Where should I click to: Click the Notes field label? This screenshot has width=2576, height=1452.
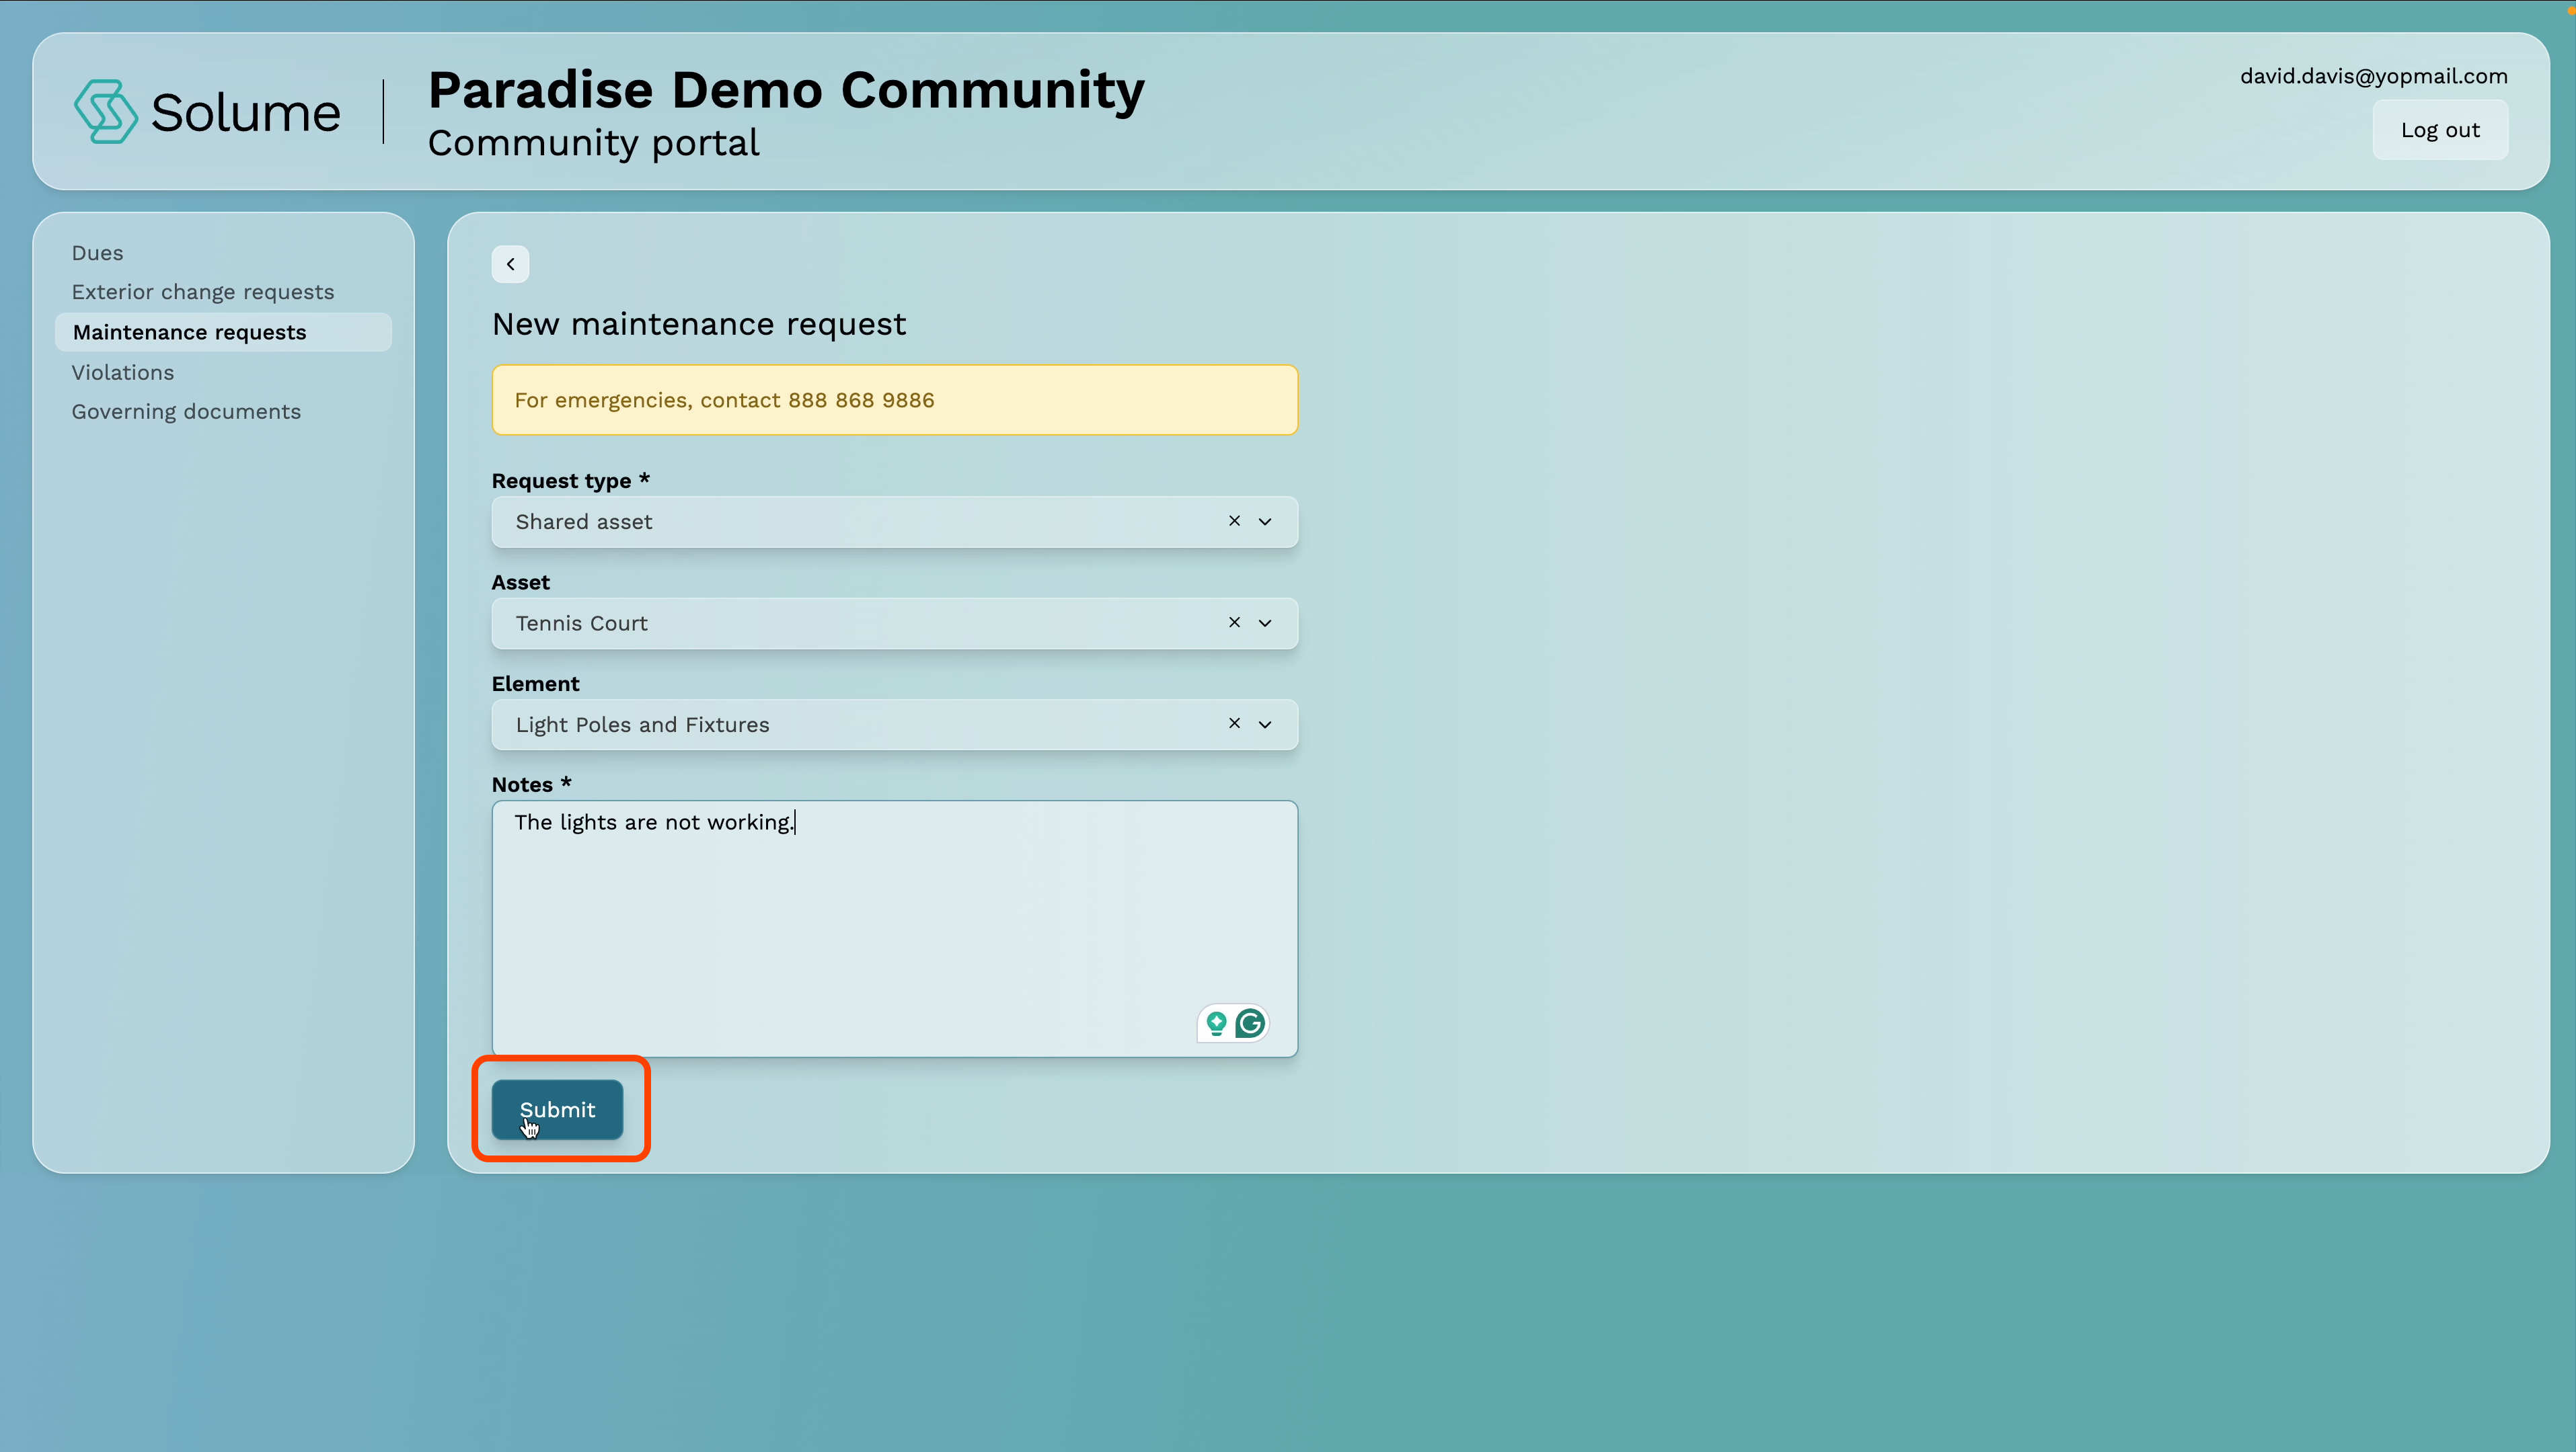tap(531, 784)
